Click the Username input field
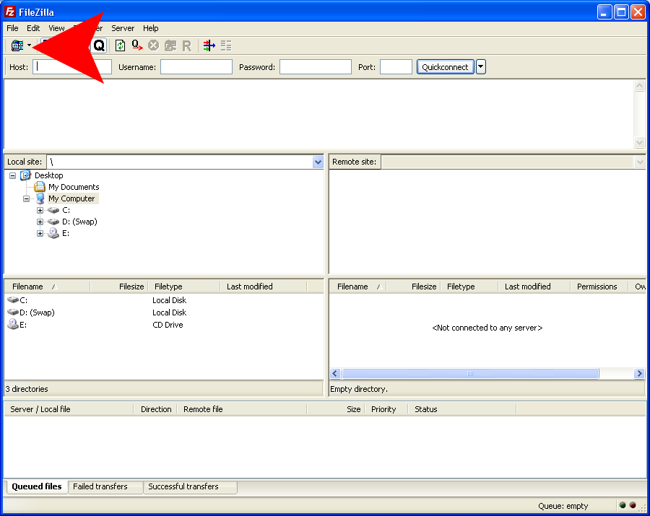This screenshot has height=516, width=650. (x=196, y=66)
